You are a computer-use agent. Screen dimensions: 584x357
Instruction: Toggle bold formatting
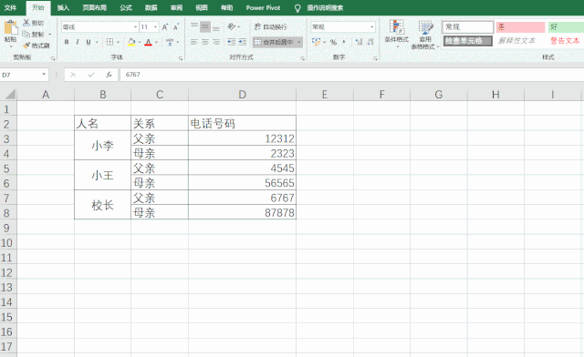(x=67, y=42)
